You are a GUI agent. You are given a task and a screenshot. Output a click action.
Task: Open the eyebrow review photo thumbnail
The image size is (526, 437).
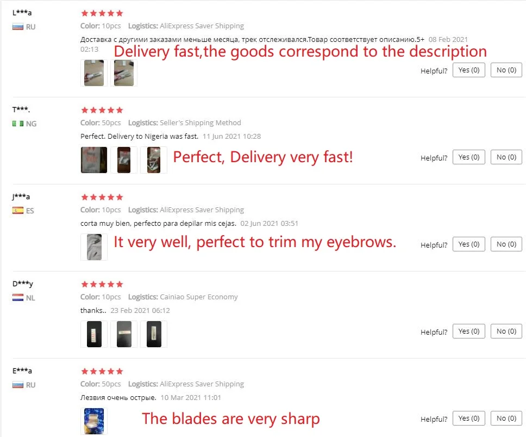(94, 247)
